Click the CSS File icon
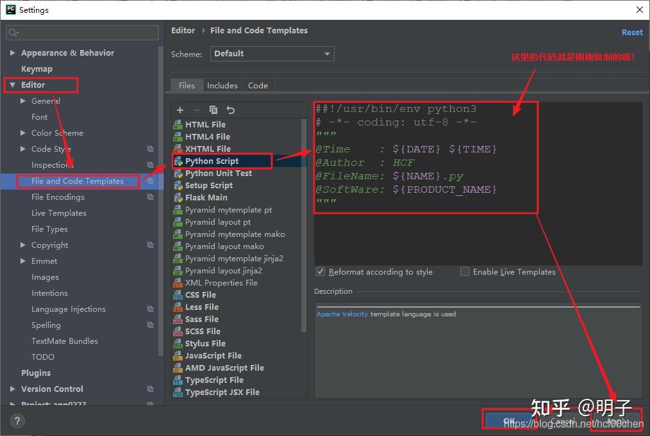 click(x=178, y=295)
